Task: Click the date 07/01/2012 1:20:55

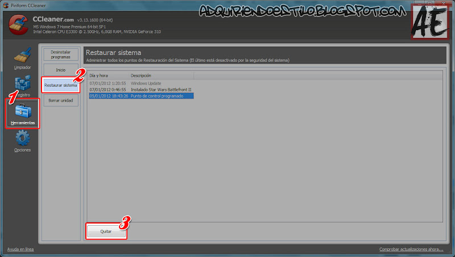Action: 107,83
